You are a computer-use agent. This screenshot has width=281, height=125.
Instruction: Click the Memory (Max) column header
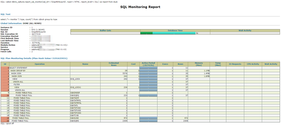pos(199,64)
